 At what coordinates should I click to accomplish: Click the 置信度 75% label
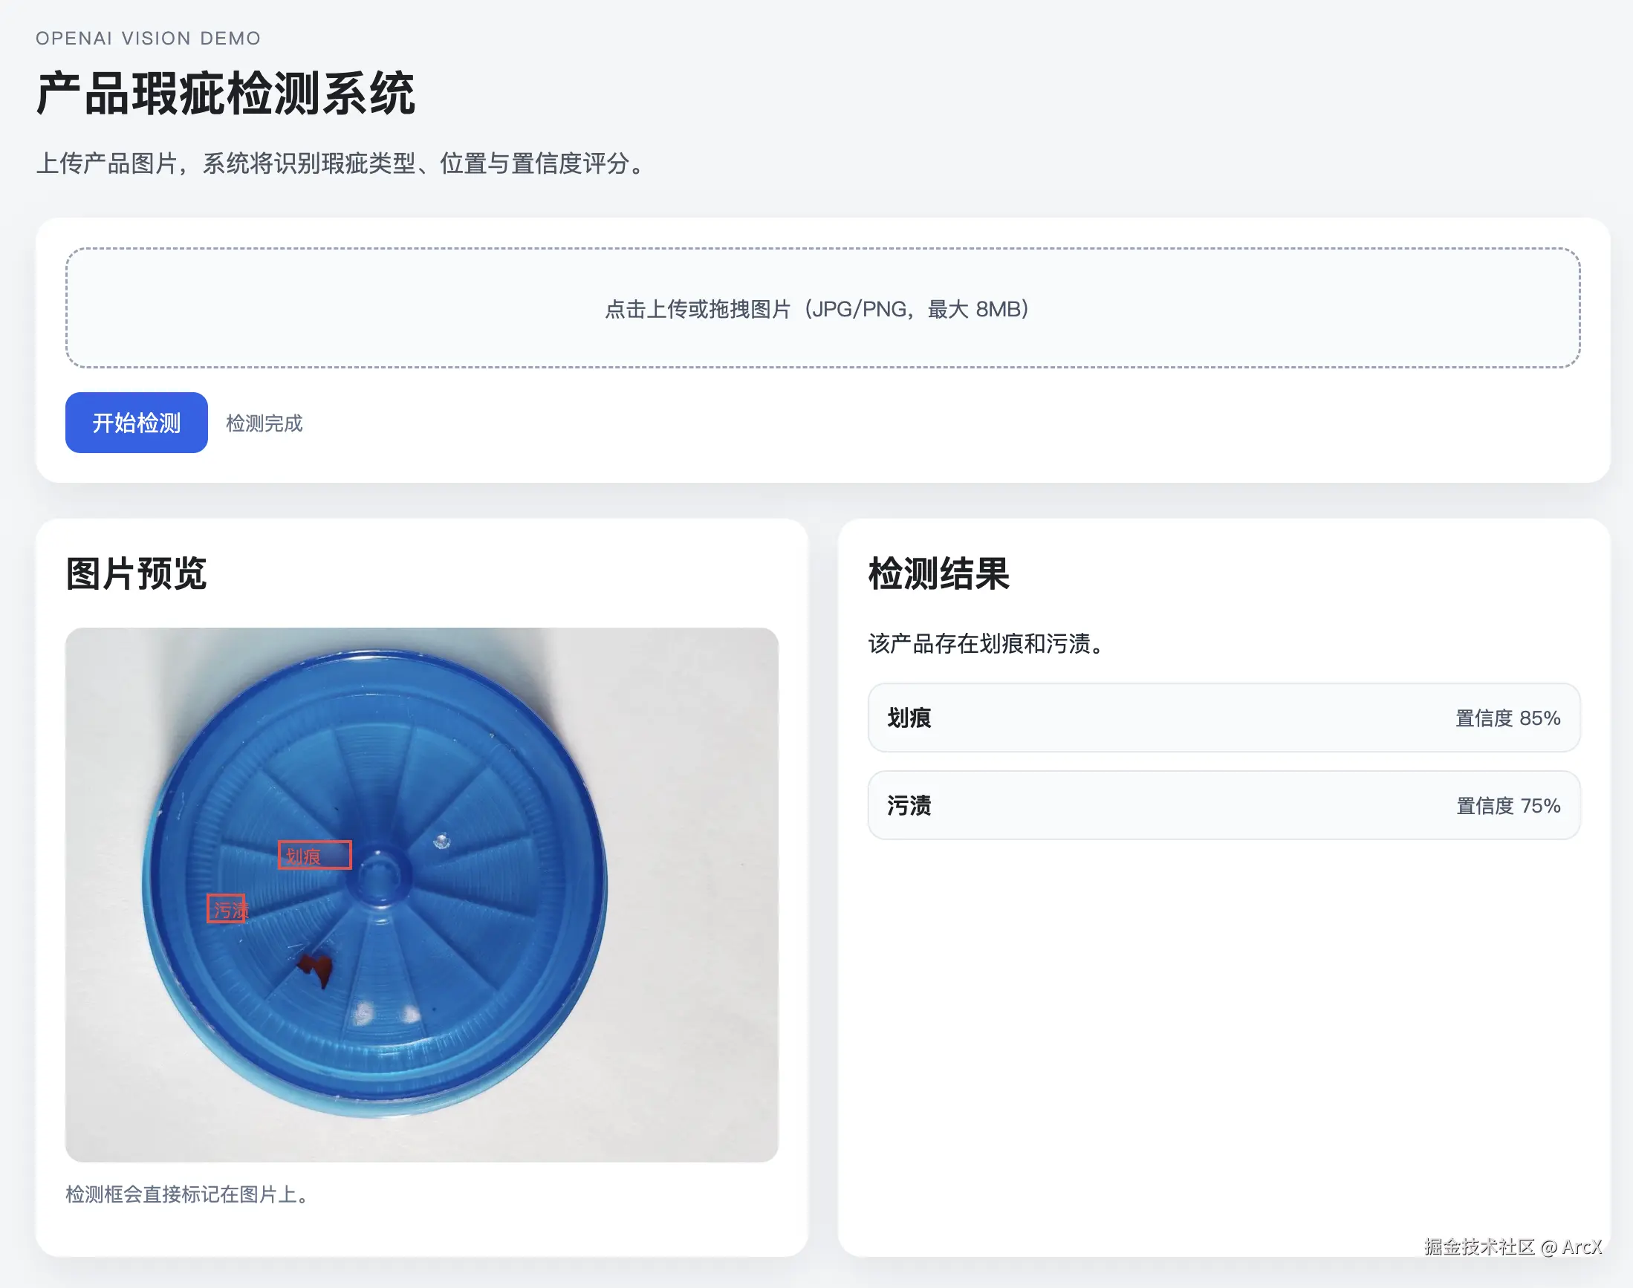coord(1506,805)
